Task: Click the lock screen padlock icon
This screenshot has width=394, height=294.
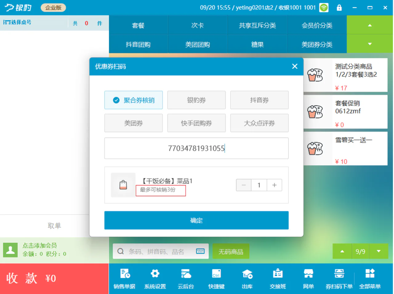Action: point(339,8)
